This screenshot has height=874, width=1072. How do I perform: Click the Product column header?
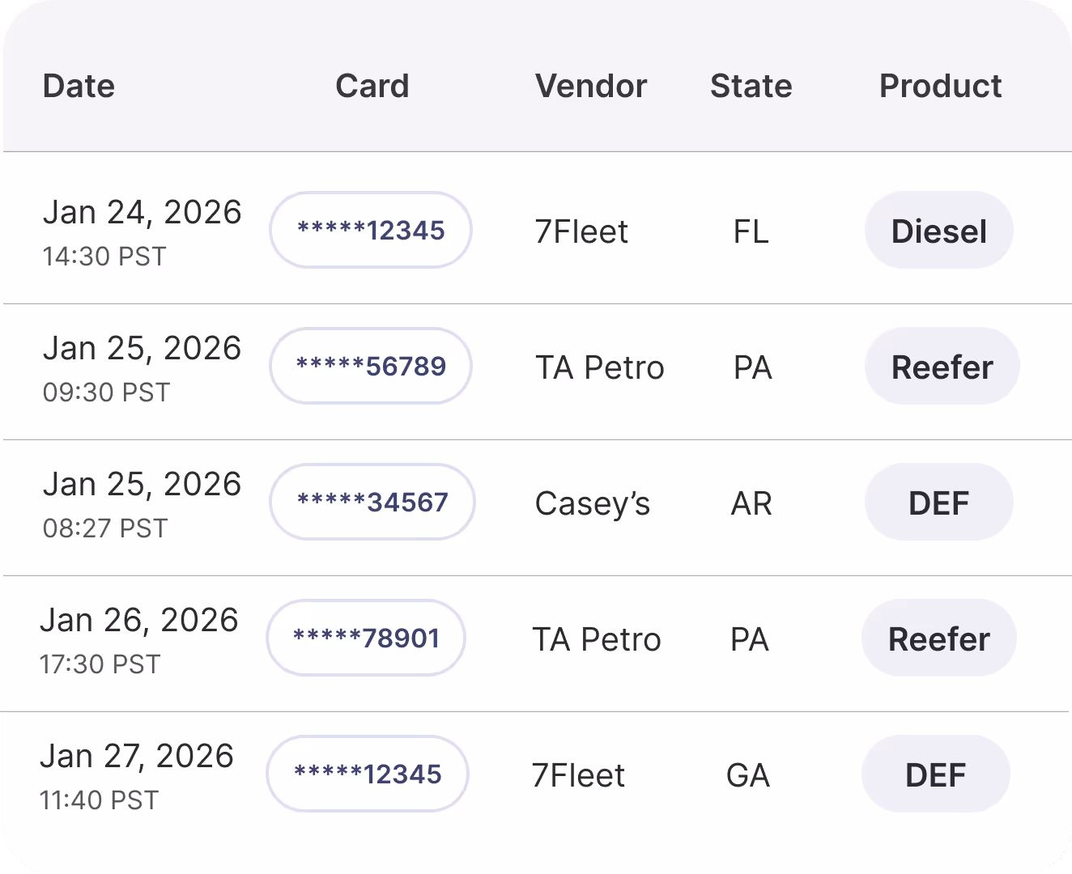tap(940, 86)
